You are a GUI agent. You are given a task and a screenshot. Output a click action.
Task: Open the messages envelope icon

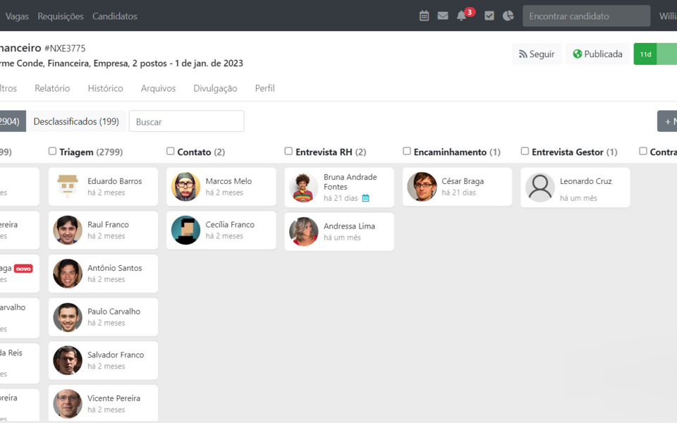tap(444, 15)
